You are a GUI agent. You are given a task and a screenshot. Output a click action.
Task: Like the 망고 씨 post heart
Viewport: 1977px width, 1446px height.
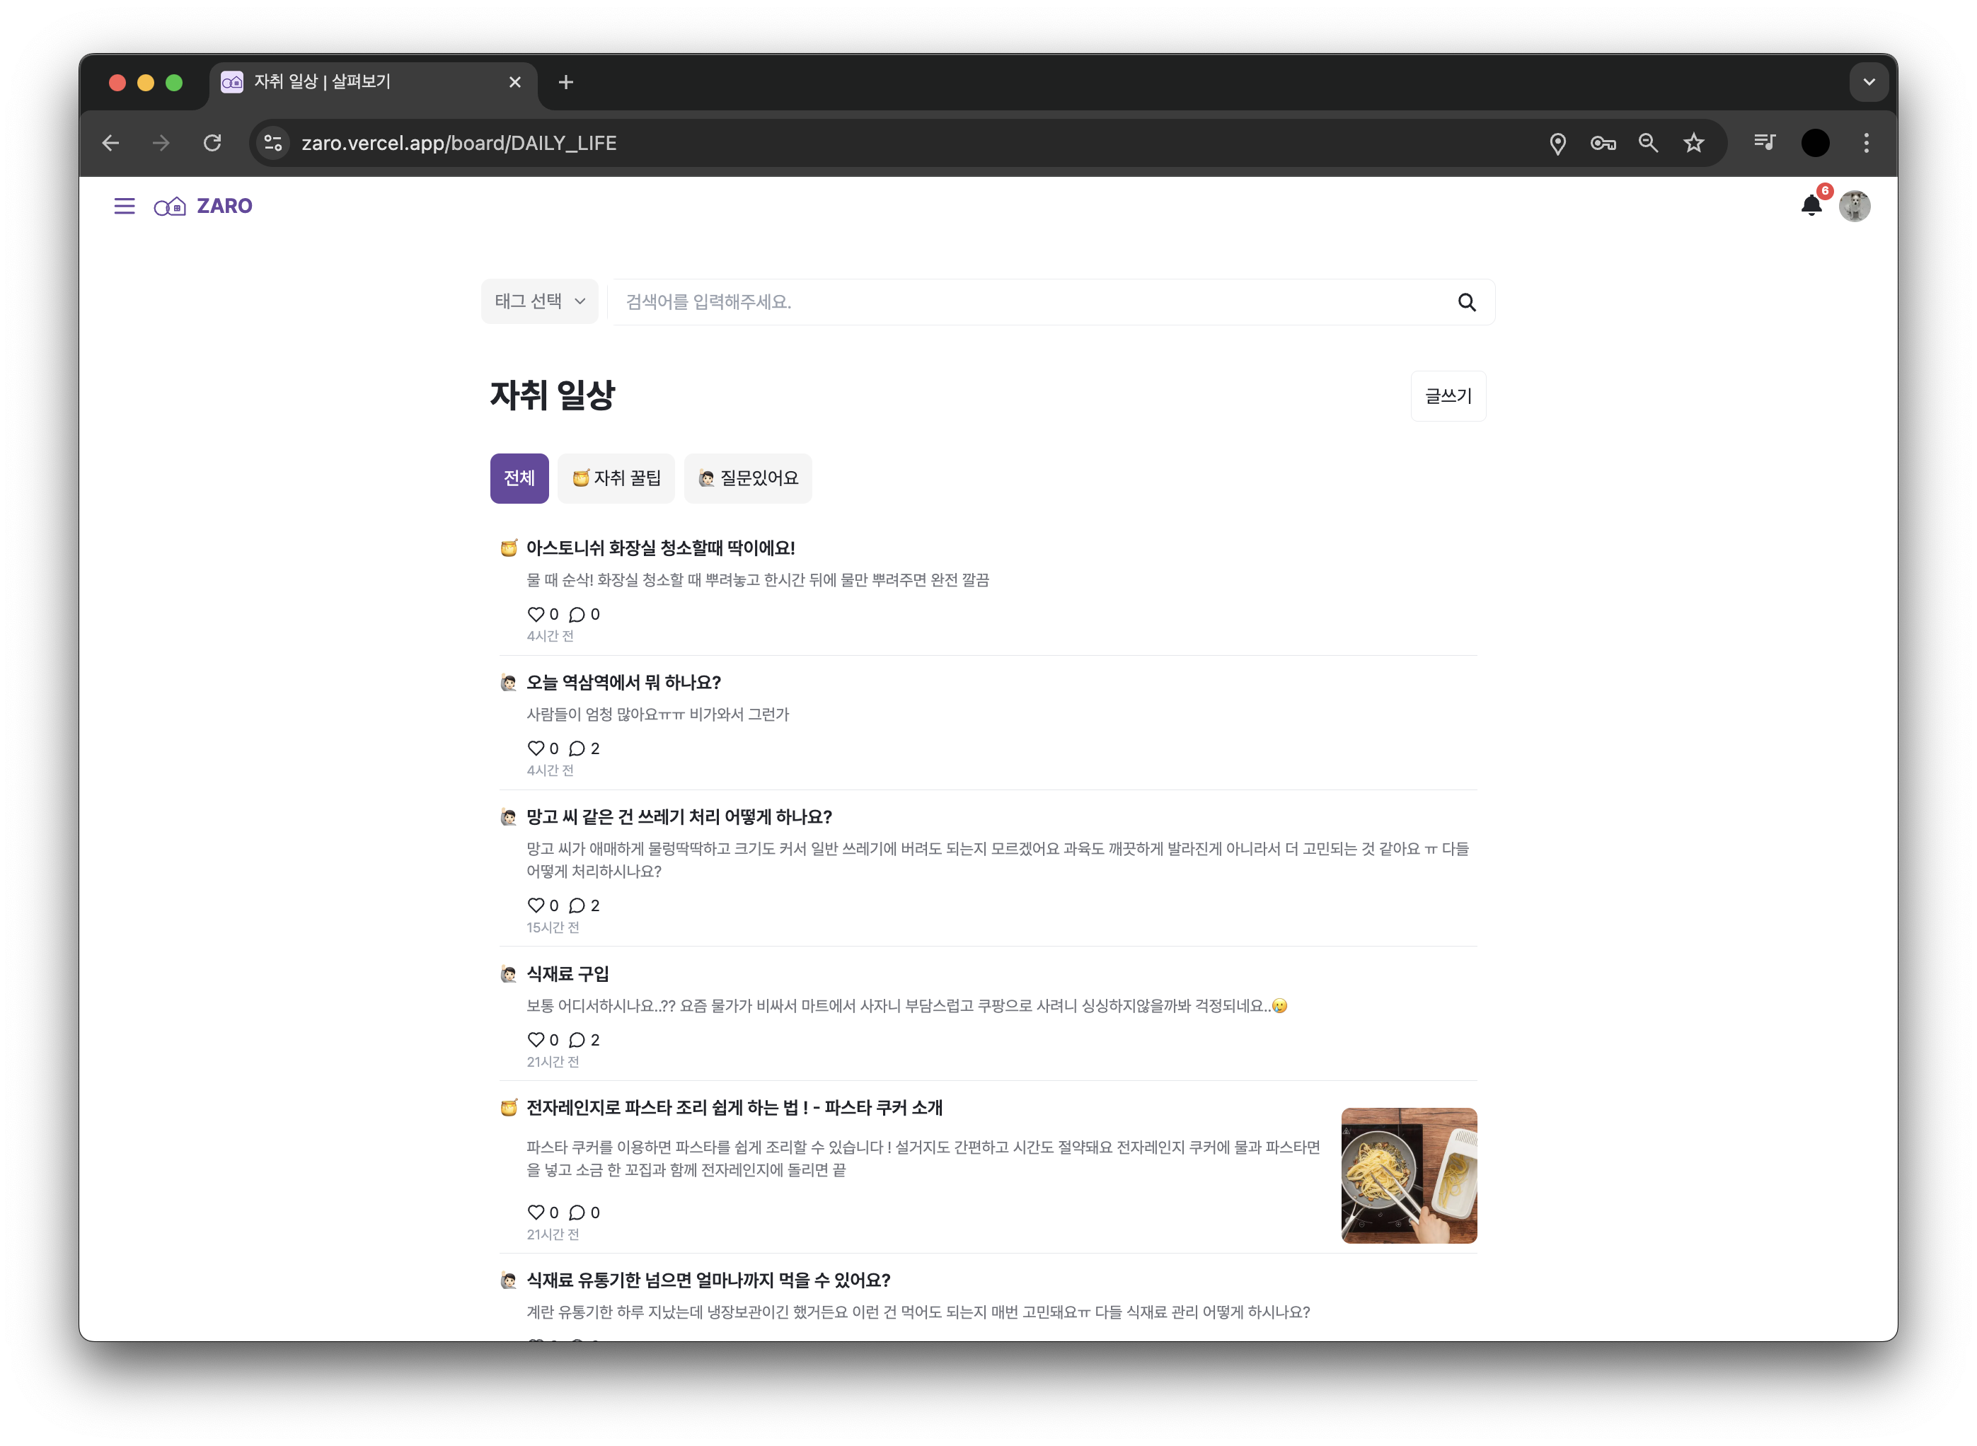pos(536,905)
